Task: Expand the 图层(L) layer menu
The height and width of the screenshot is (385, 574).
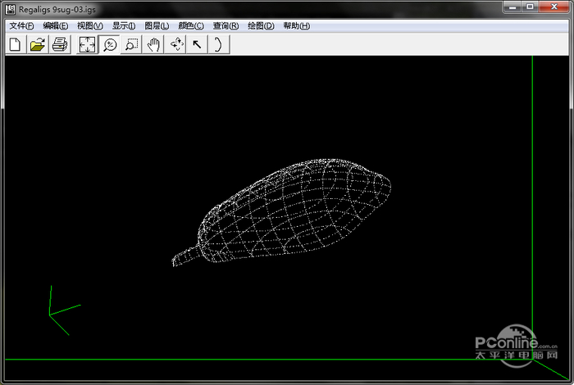Action: click(x=157, y=25)
